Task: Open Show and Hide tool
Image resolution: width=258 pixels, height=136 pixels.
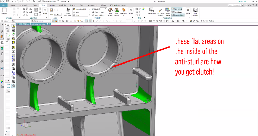Action: click(68, 12)
